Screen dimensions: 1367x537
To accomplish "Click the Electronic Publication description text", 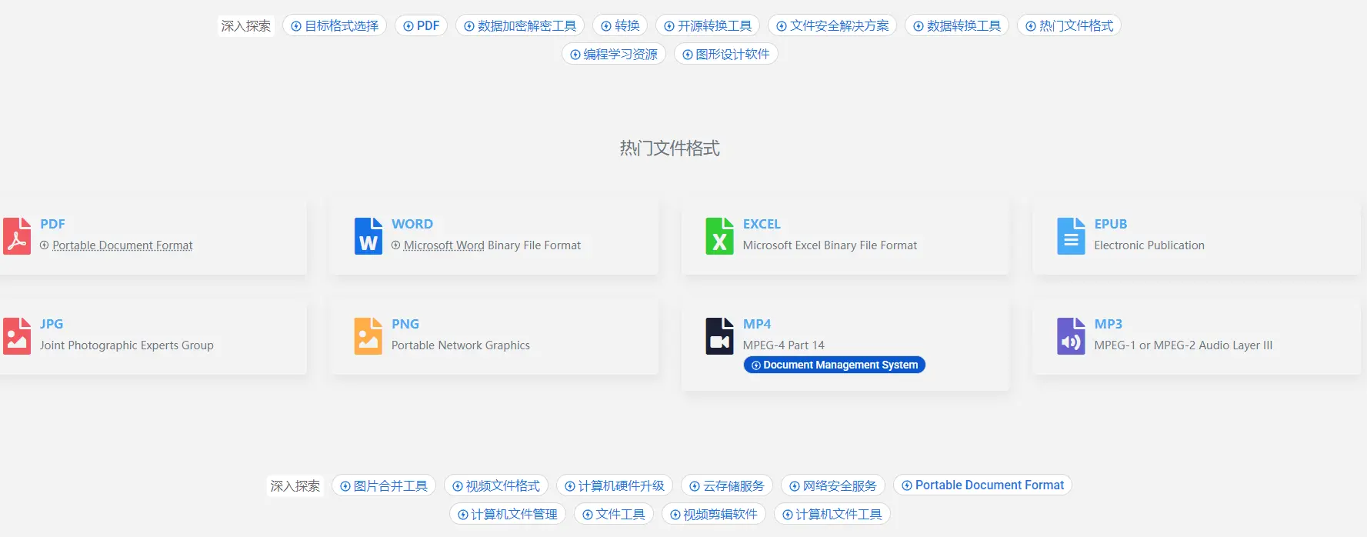I will pos(1149,245).
